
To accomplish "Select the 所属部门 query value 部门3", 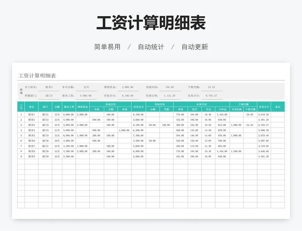I will pyautogui.click(x=49, y=96).
